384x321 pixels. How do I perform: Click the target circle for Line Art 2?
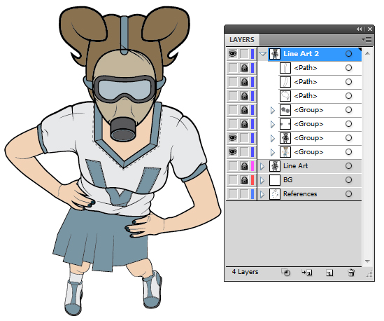pyautogui.click(x=348, y=54)
